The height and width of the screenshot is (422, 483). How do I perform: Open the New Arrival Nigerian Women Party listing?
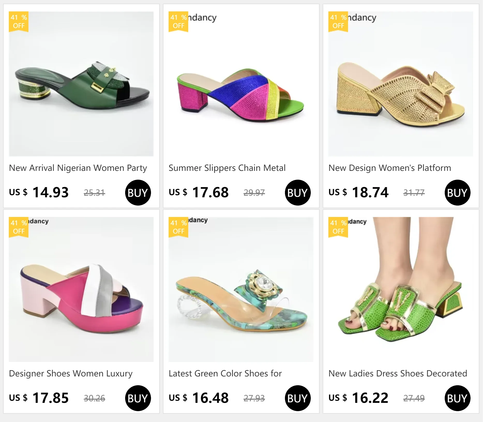78,168
